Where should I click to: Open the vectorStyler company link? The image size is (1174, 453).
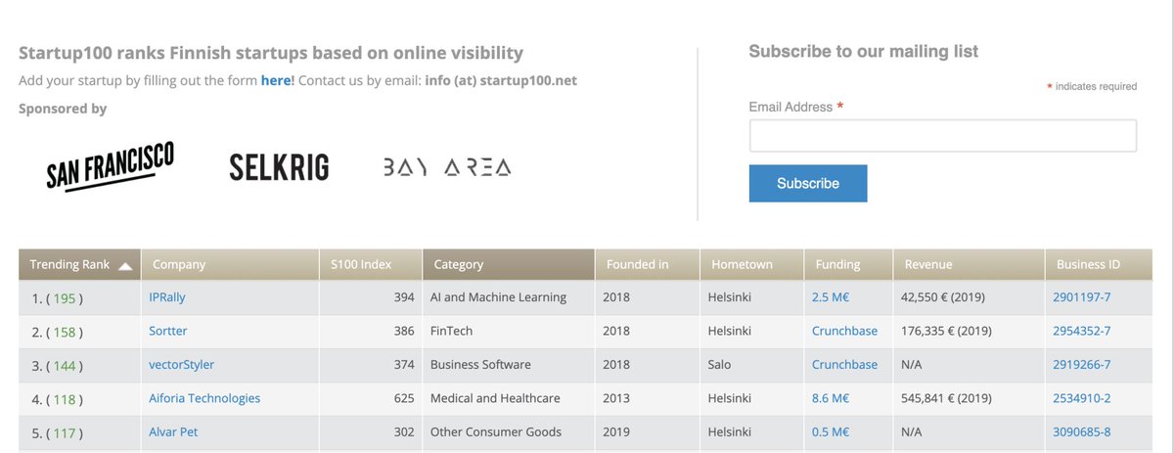(181, 364)
